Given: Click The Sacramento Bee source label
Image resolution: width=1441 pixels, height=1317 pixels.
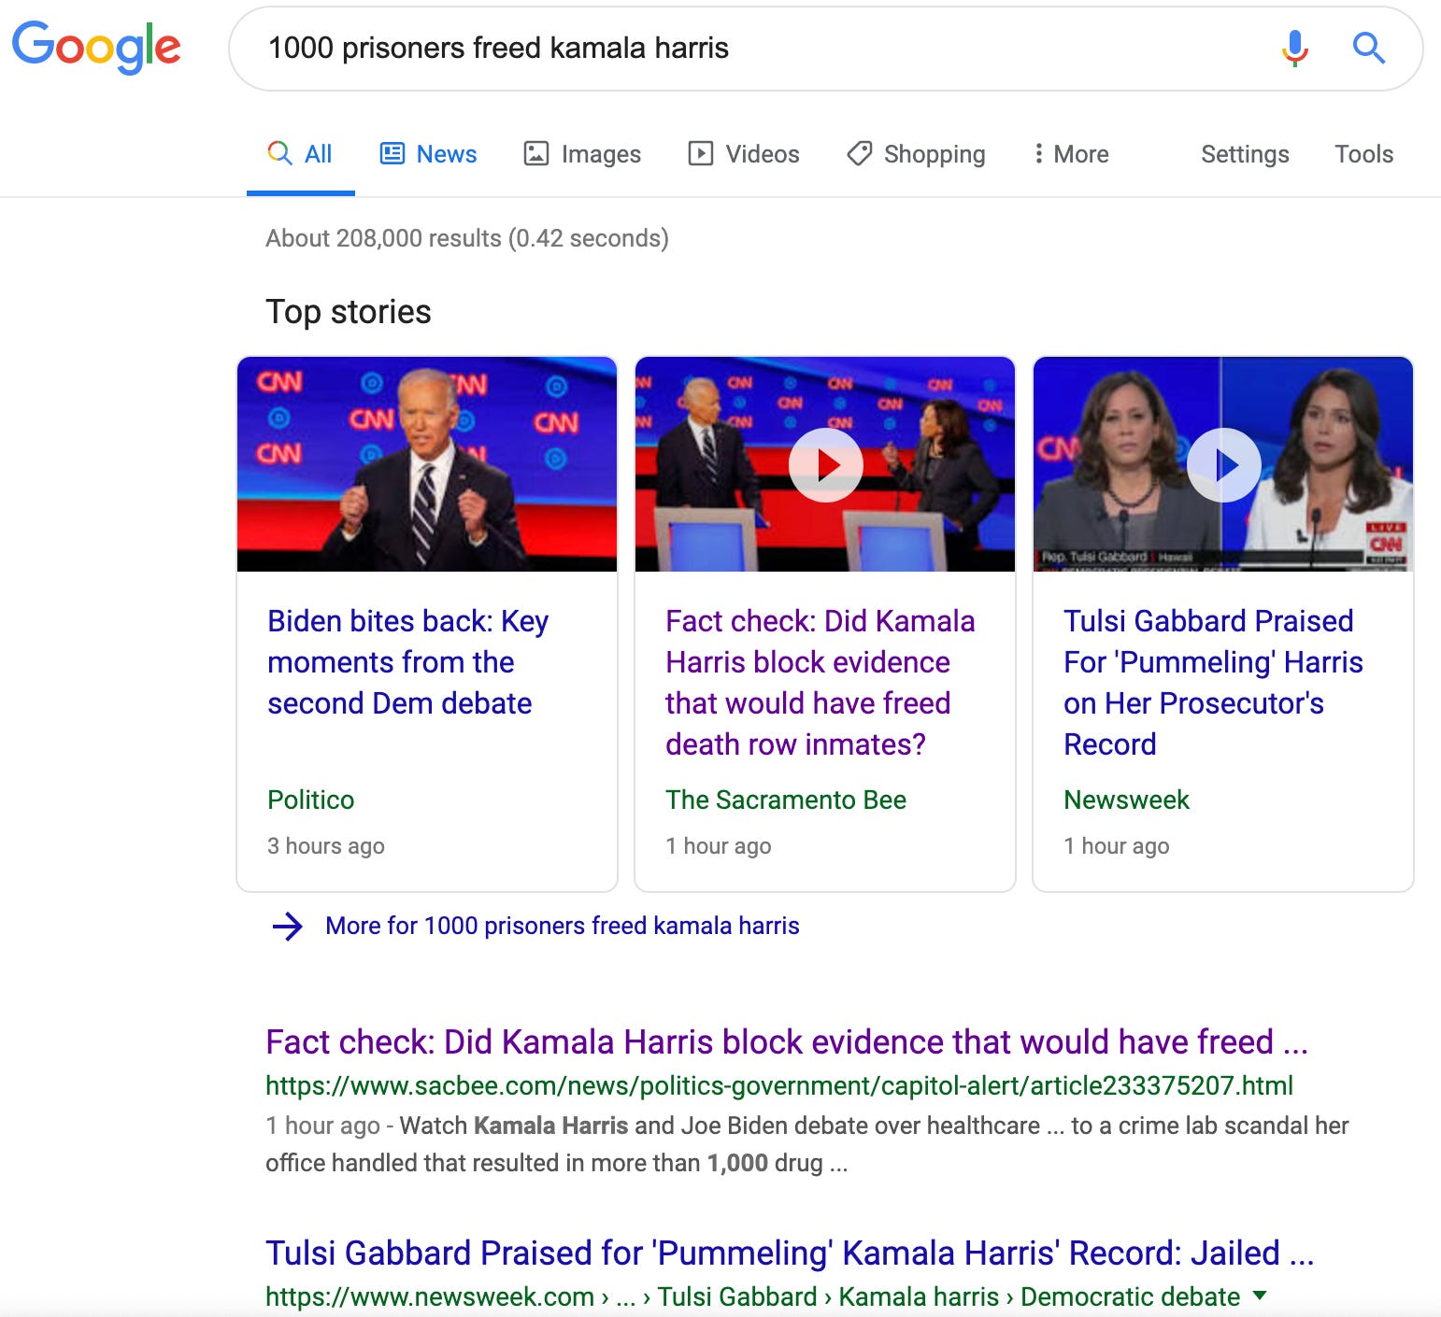Looking at the screenshot, I should (x=786, y=800).
